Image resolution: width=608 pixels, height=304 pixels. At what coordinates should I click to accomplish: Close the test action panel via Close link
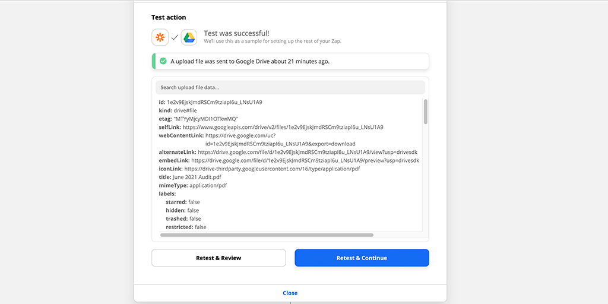290,293
